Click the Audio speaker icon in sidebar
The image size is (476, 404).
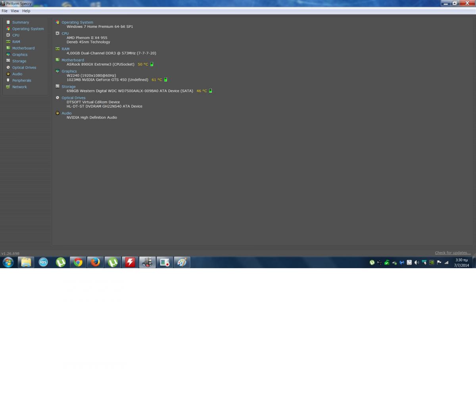[x=8, y=74]
